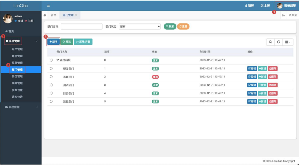Click the lock screen icon 锁屏
The width and height of the screenshot is (301, 166).
pyautogui.click(x=249, y=6)
